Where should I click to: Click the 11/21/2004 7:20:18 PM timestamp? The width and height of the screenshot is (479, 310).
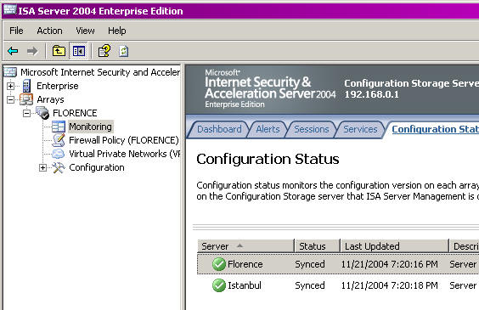click(390, 285)
